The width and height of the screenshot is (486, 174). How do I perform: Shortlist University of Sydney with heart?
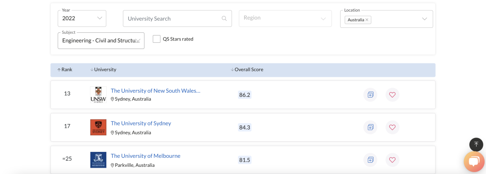(392, 127)
